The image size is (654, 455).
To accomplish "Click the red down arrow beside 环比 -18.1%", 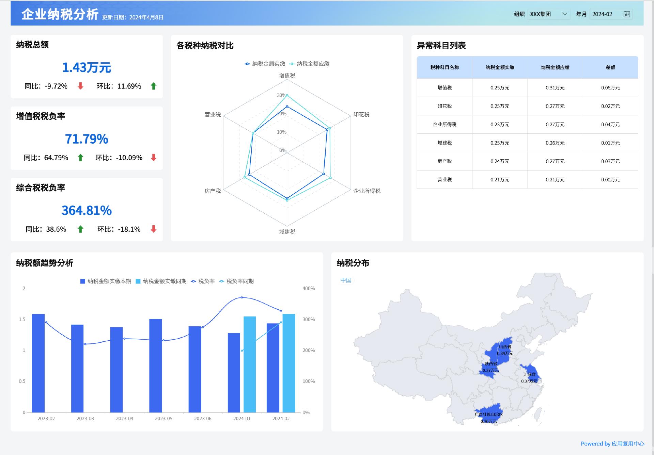I will [153, 229].
